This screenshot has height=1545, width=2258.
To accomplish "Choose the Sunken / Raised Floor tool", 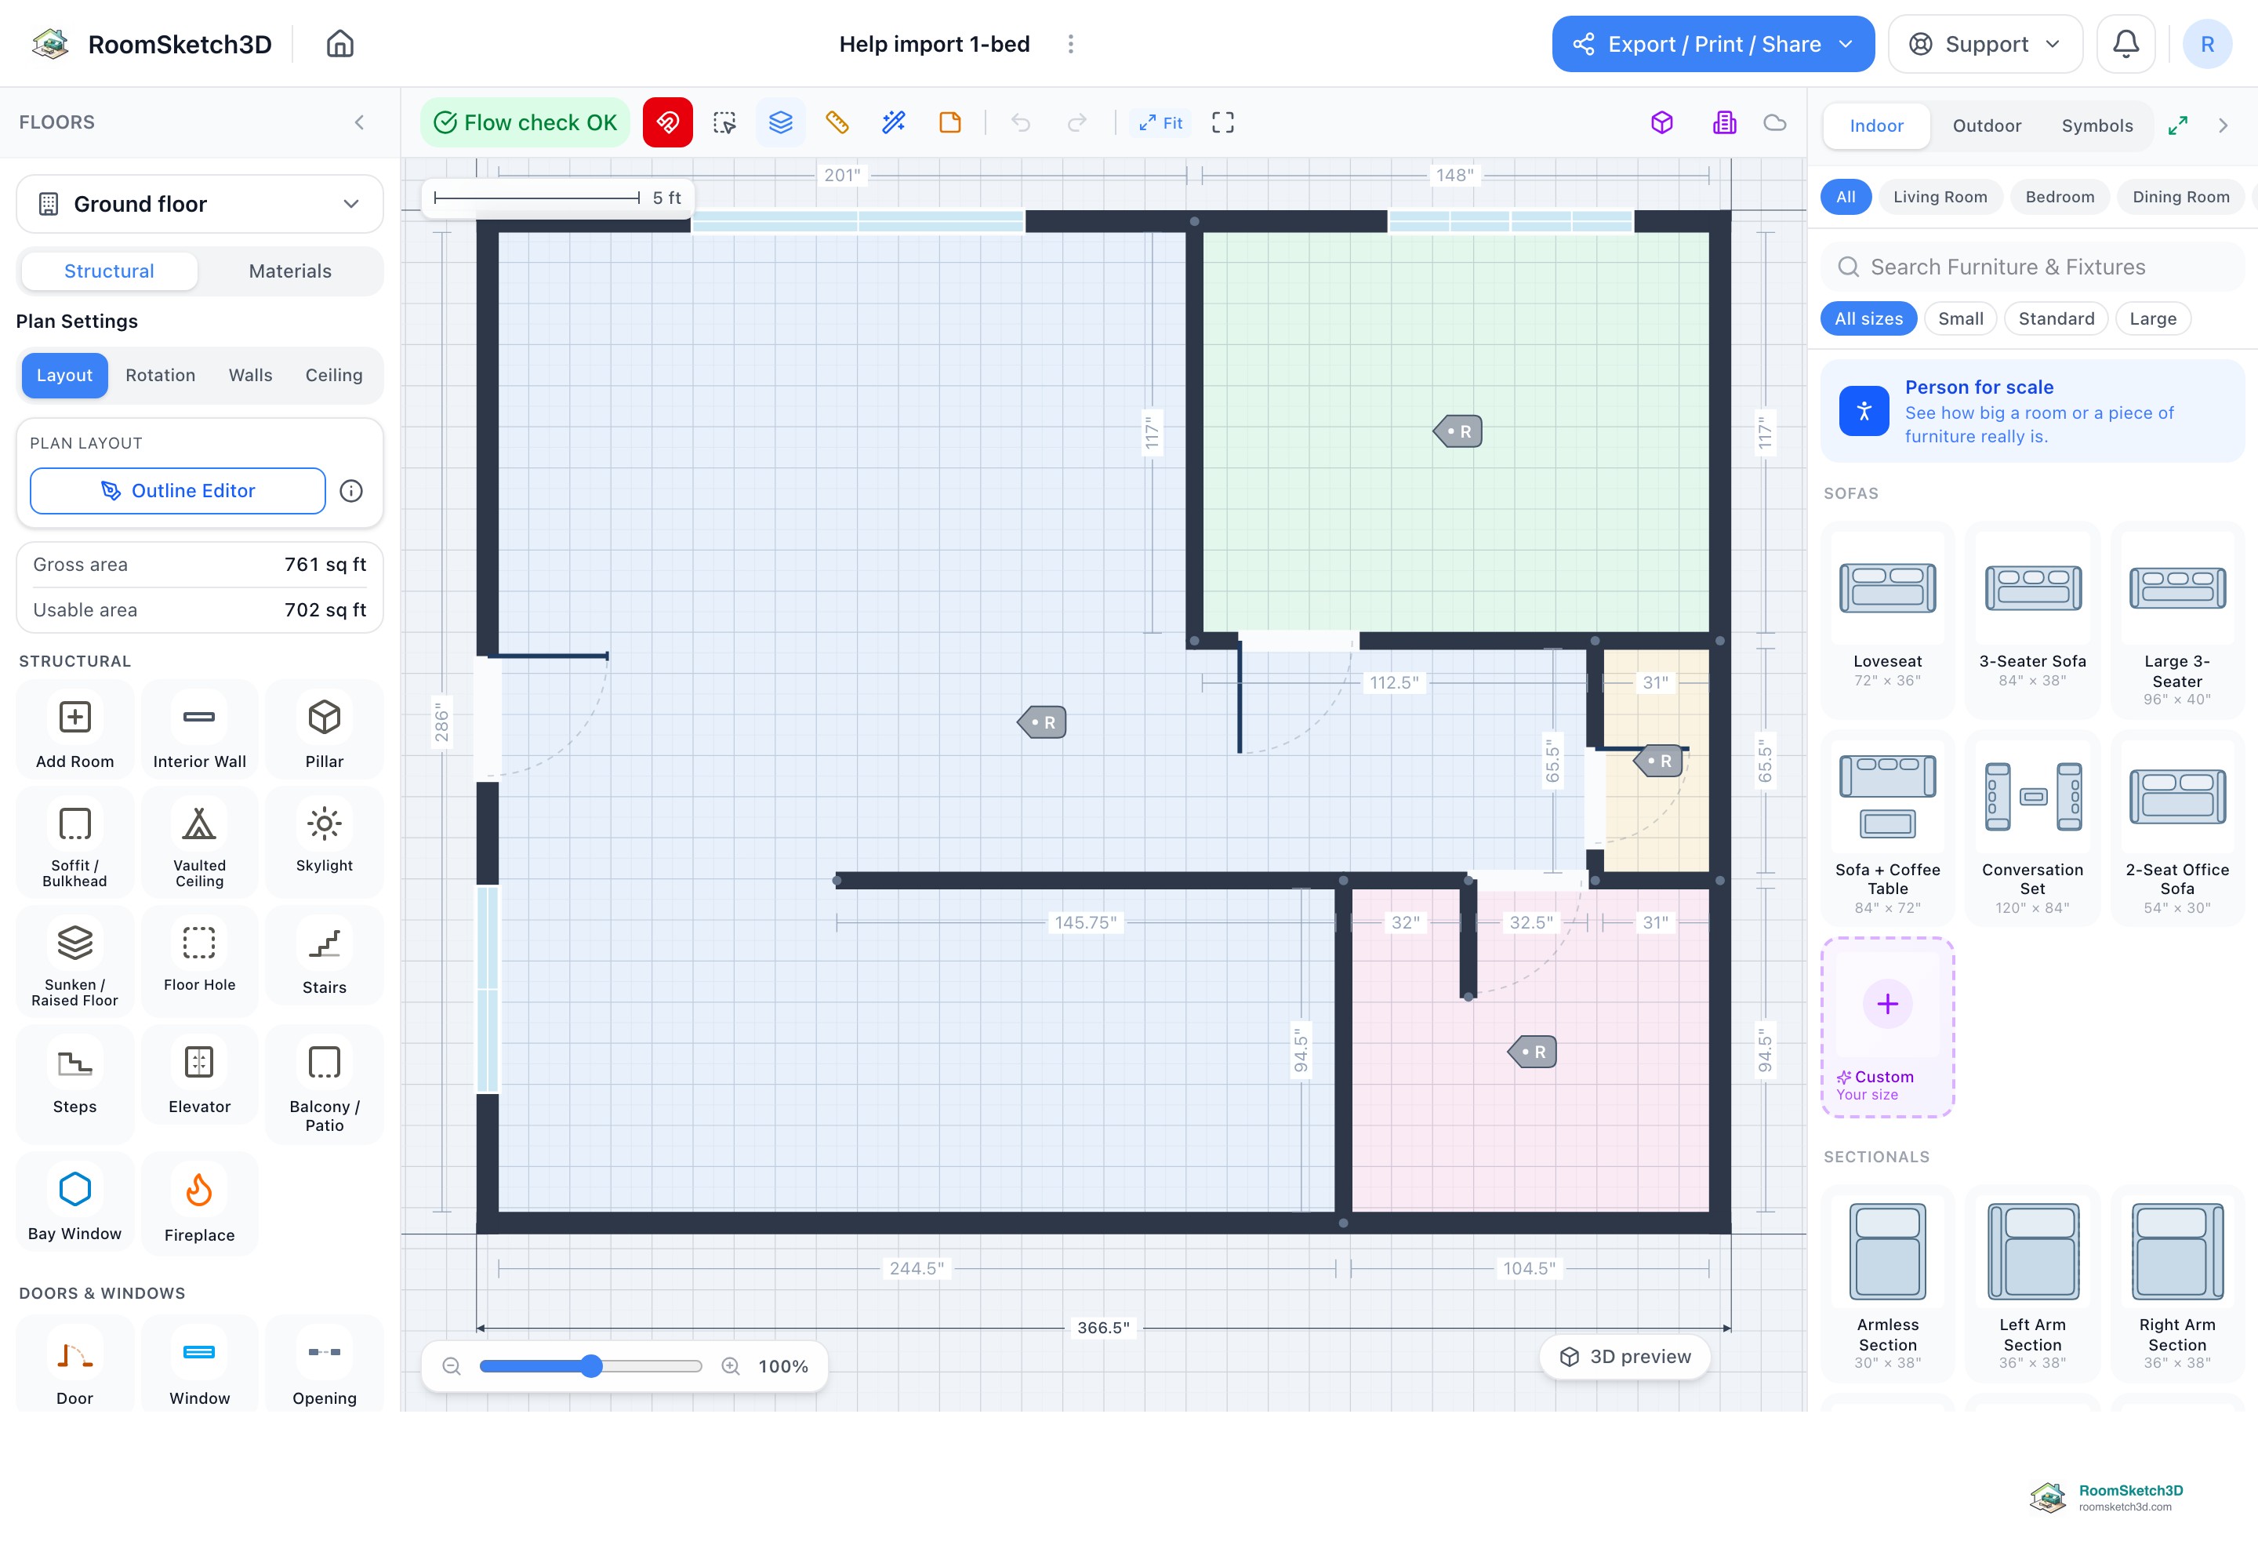I will tap(74, 962).
